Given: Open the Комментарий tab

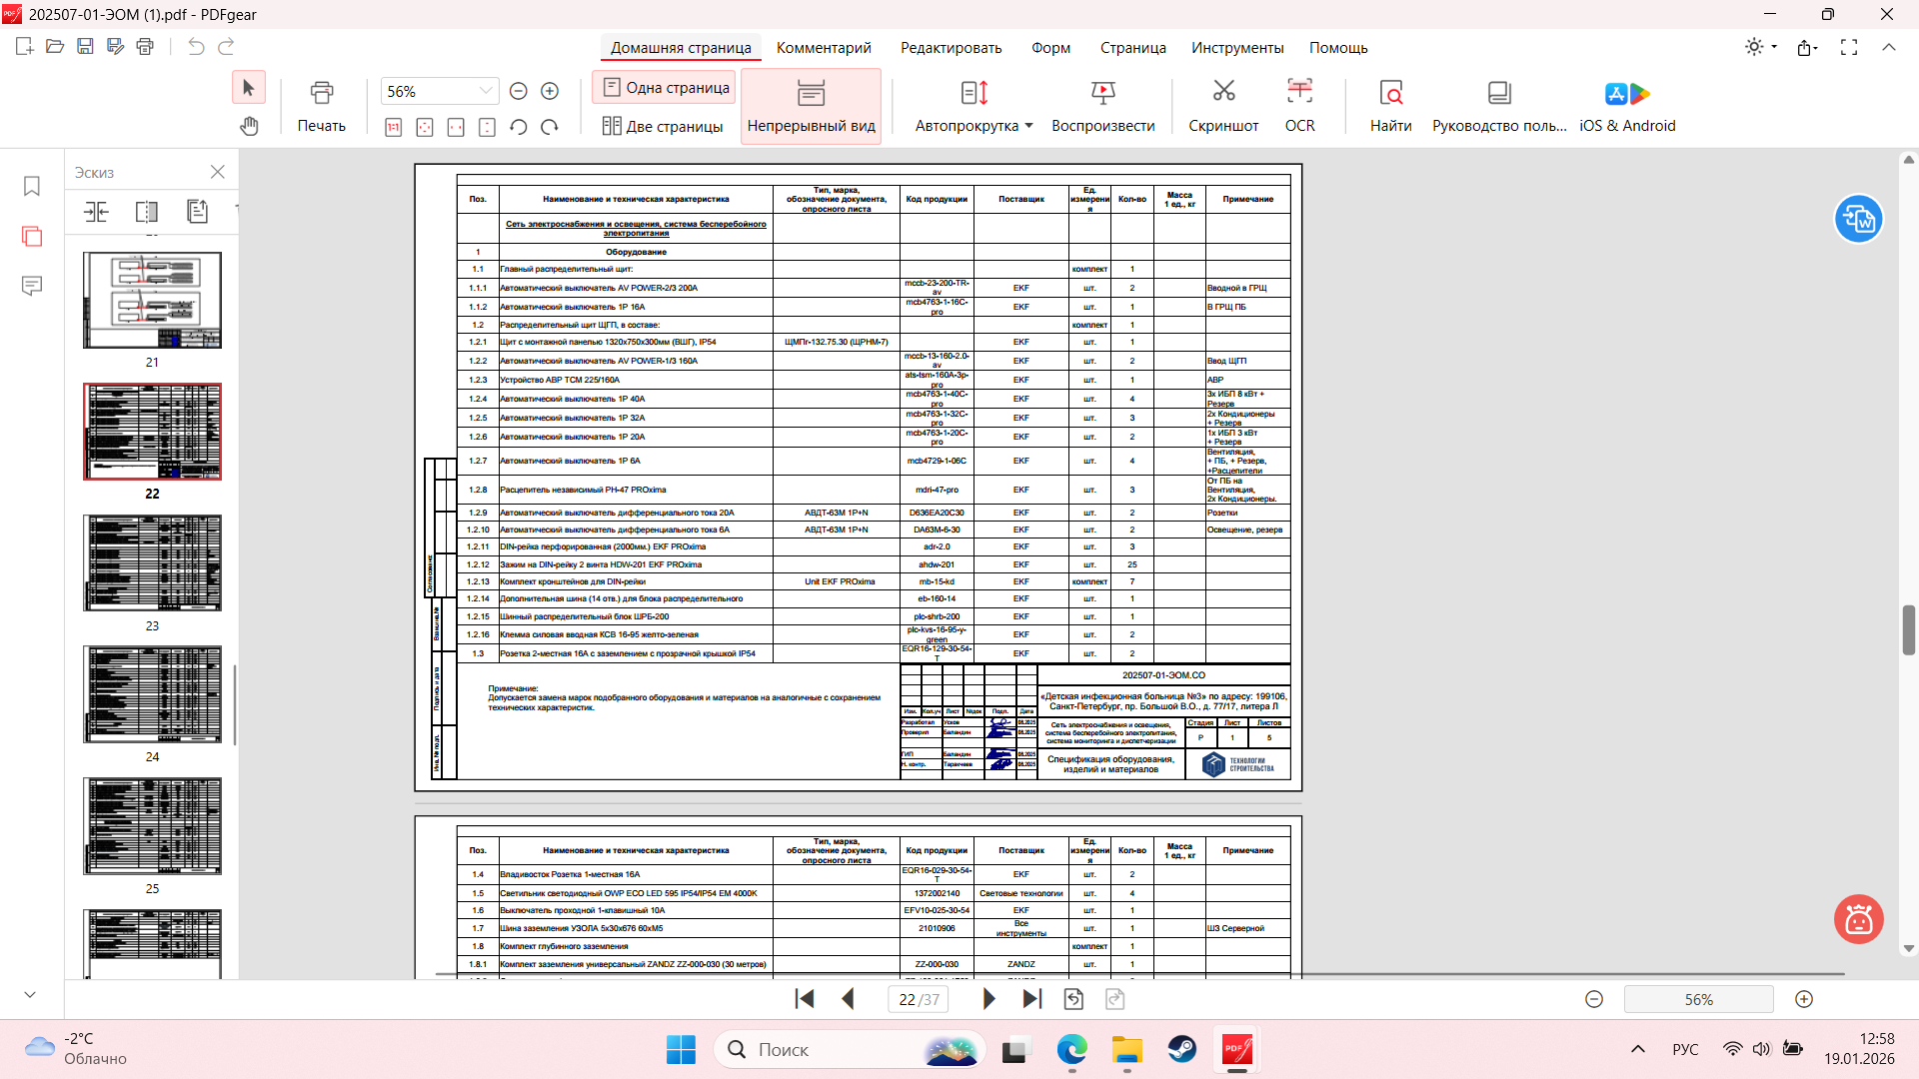Looking at the screenshot, I should [824, 48].
